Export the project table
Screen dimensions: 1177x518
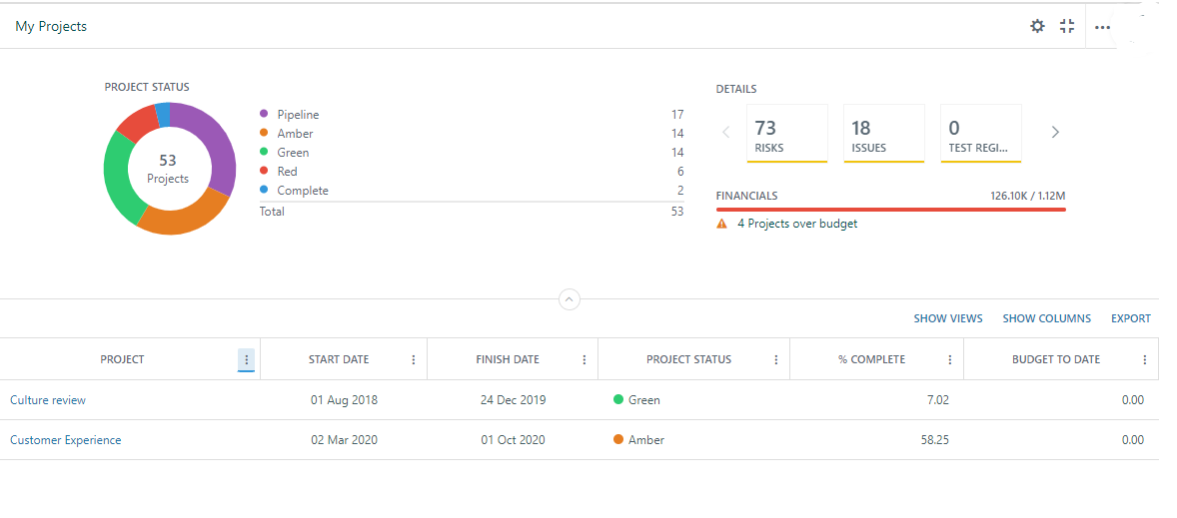pos(1130,318)
